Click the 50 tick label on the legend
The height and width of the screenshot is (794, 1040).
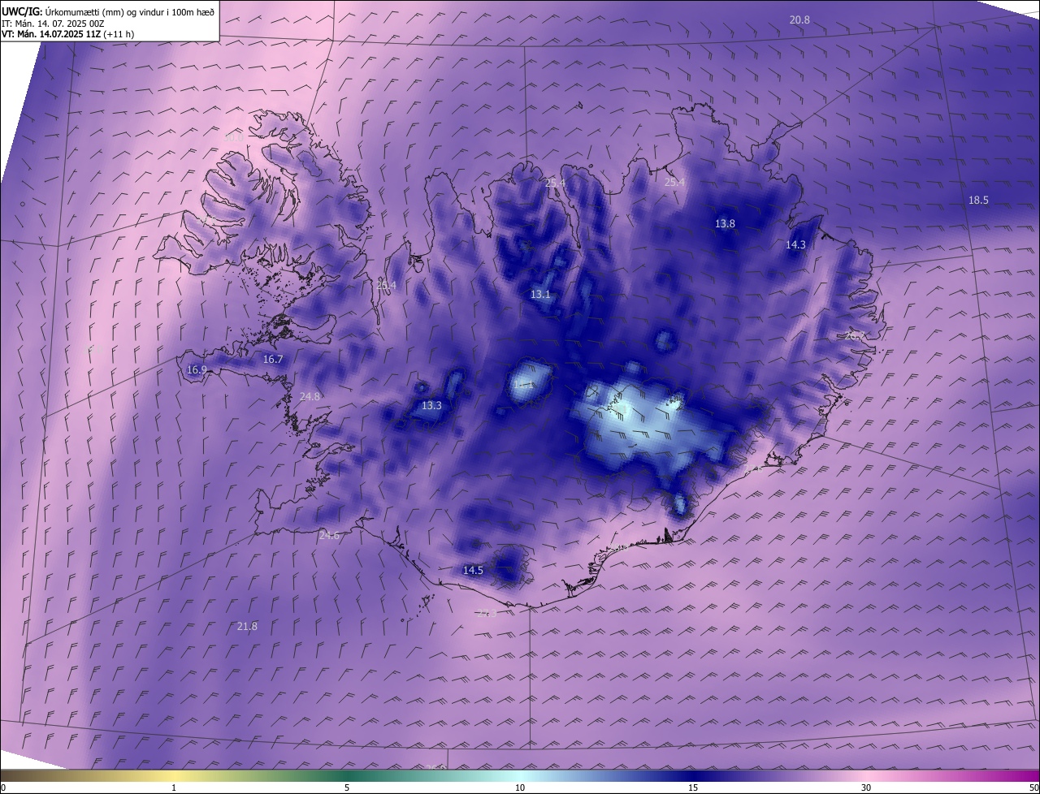pyautogui.click(x=1033, y=788)
